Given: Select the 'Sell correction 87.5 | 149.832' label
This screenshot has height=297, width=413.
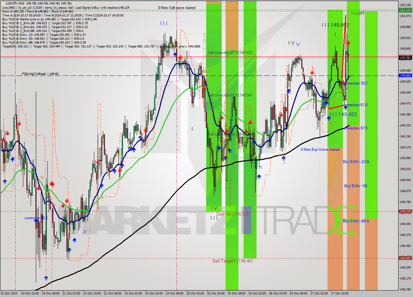Looking at the screenshot, I should (x=230, y=53).
